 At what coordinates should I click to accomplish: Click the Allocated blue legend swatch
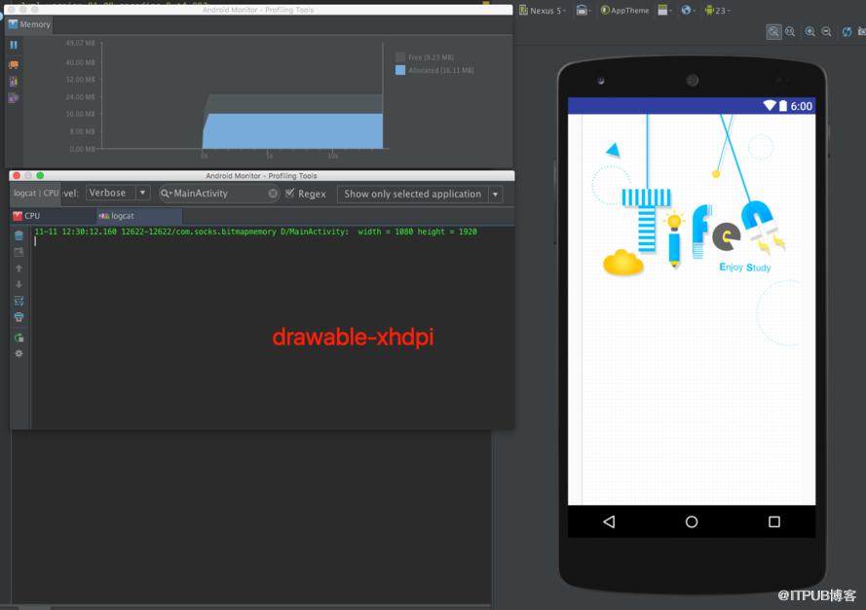coord(400,70)
